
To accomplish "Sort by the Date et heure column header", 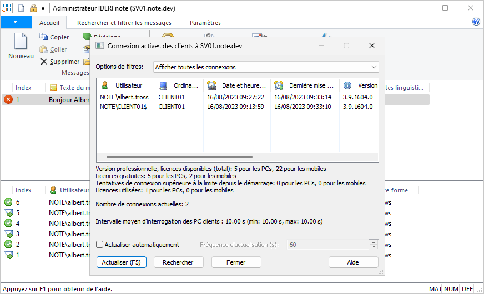I will 237,85.
